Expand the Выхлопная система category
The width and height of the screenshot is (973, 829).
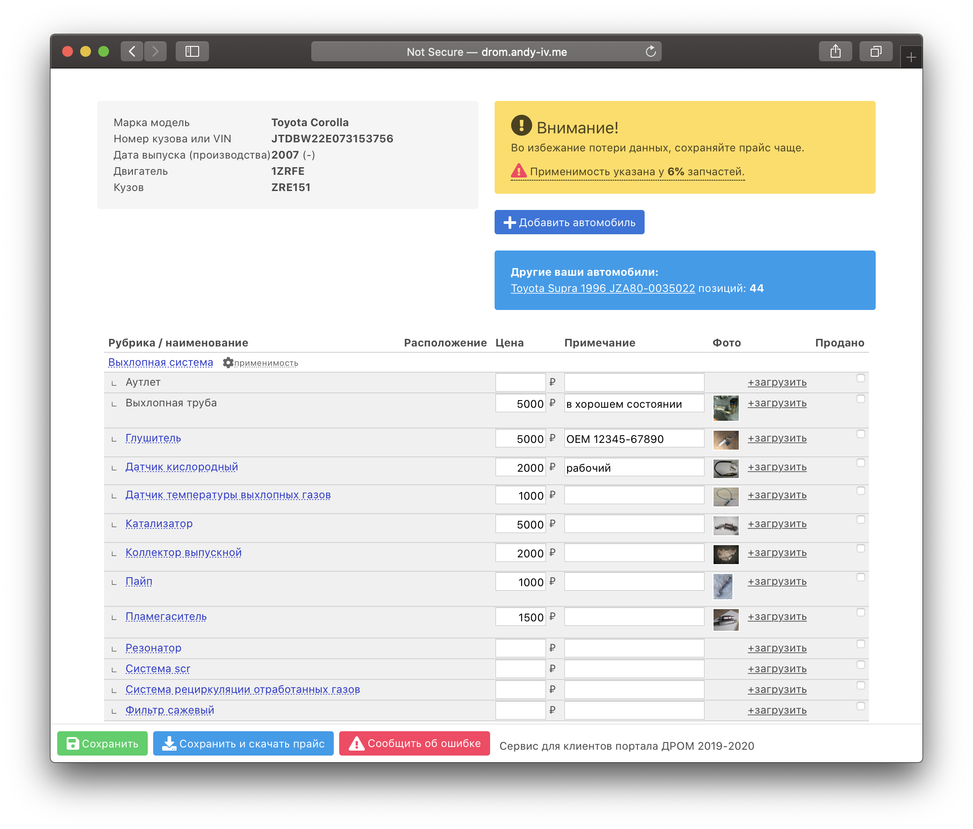click(161, 363)
